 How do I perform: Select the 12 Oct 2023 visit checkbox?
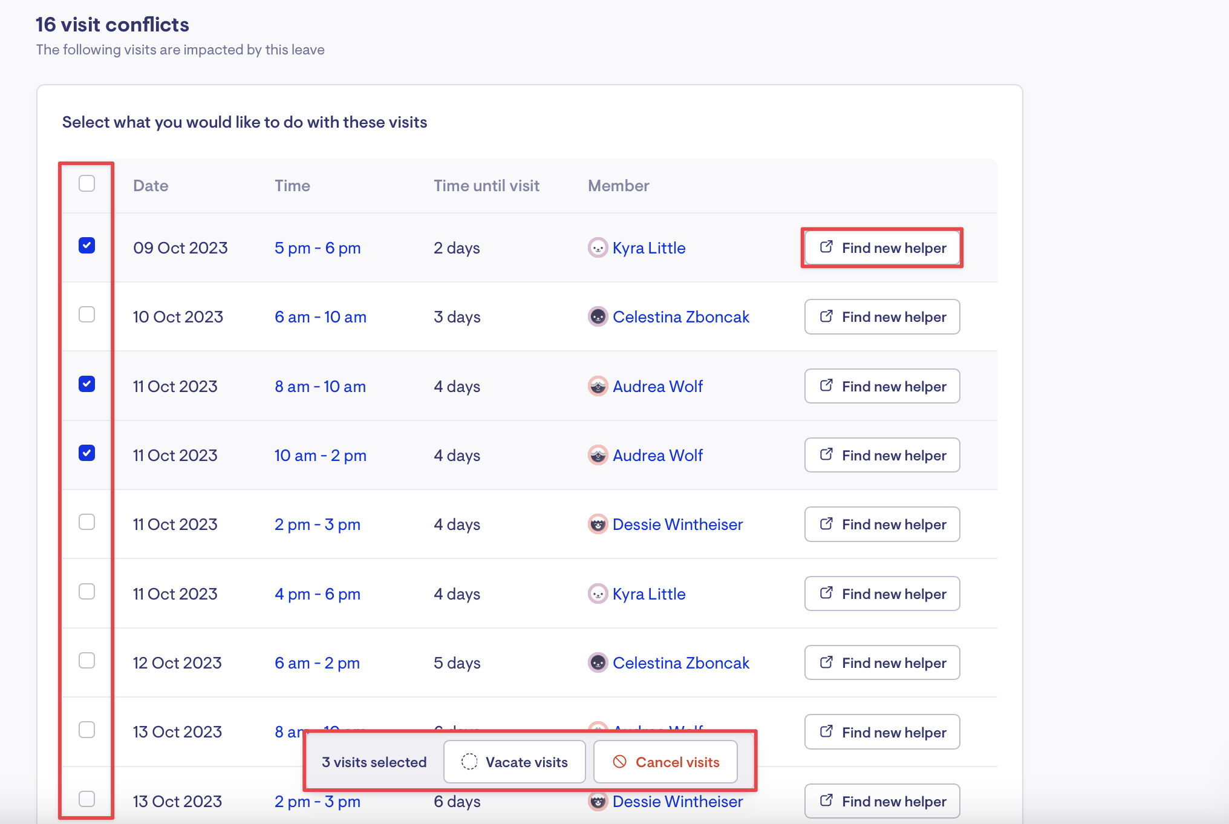86,661
